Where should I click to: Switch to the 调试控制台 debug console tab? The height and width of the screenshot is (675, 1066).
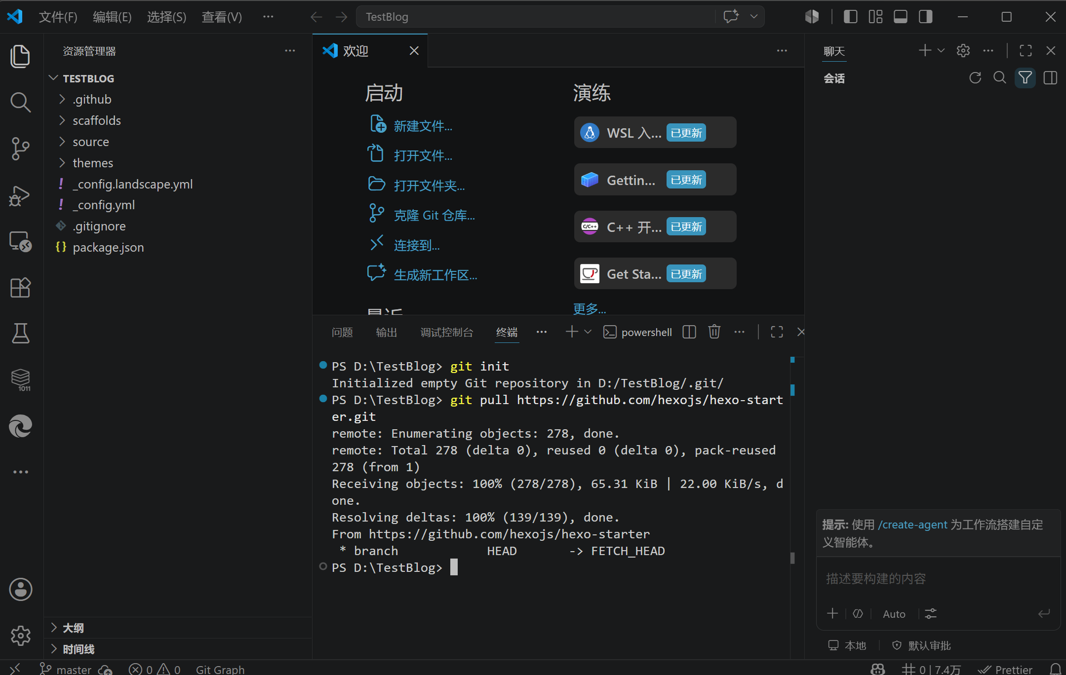pos(446,332)
